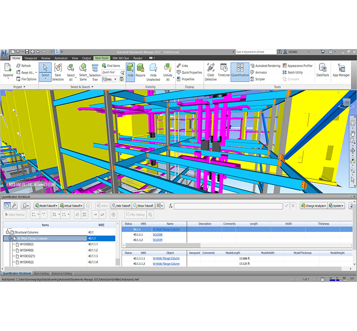This screenshot has height=331, width=357.
Task: Click the Append icon in the Project panel
Action: pos(8,68)
